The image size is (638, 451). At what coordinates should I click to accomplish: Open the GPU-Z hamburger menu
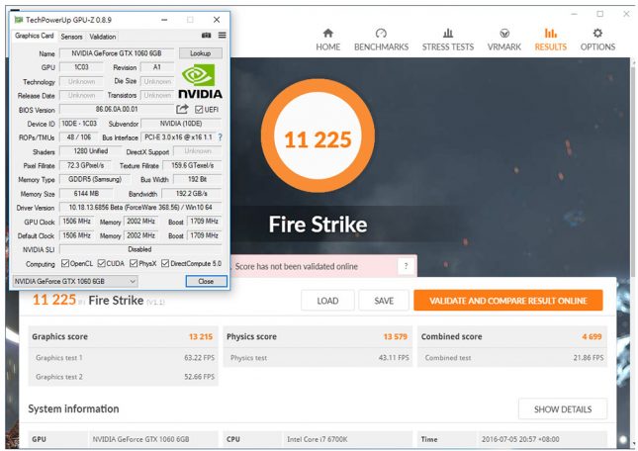coord(223,36)
